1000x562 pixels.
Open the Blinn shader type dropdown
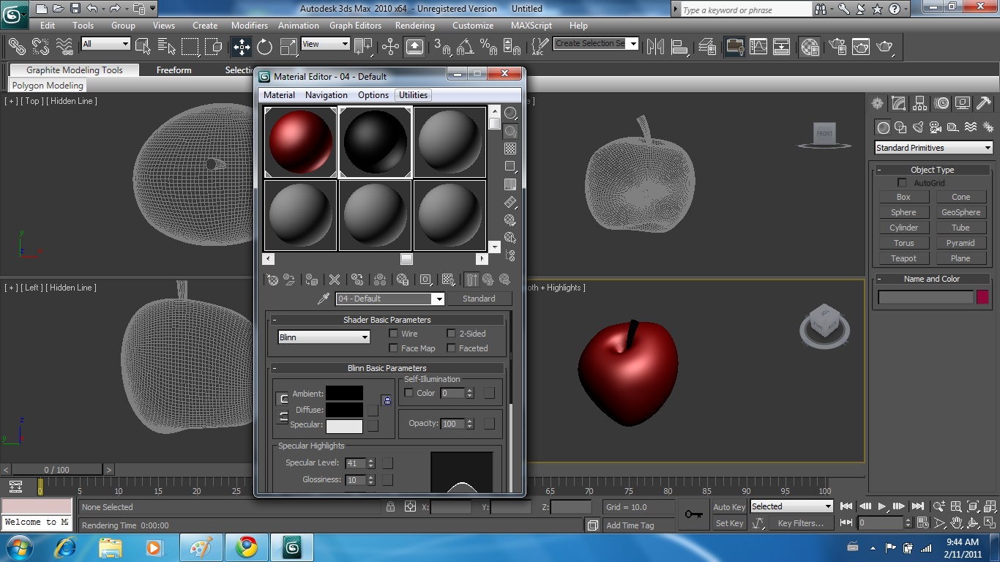[324, 337]
